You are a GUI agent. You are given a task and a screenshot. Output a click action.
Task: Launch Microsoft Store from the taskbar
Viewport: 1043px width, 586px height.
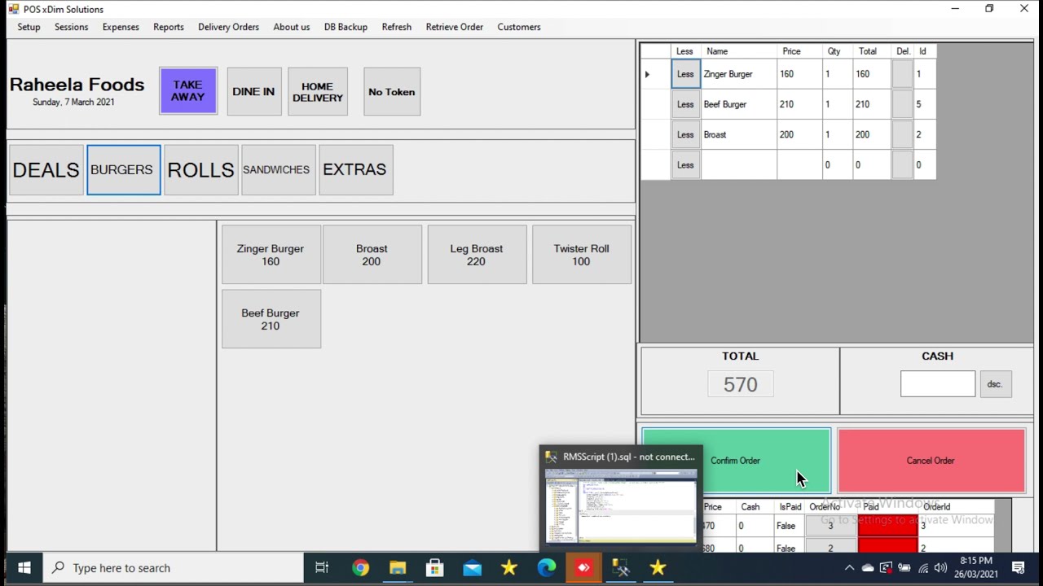click(434, 568)
